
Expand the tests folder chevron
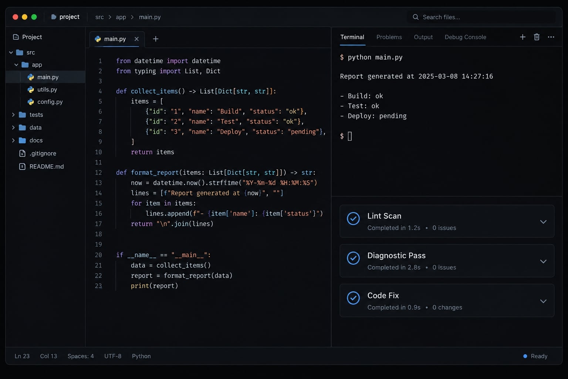13,115
